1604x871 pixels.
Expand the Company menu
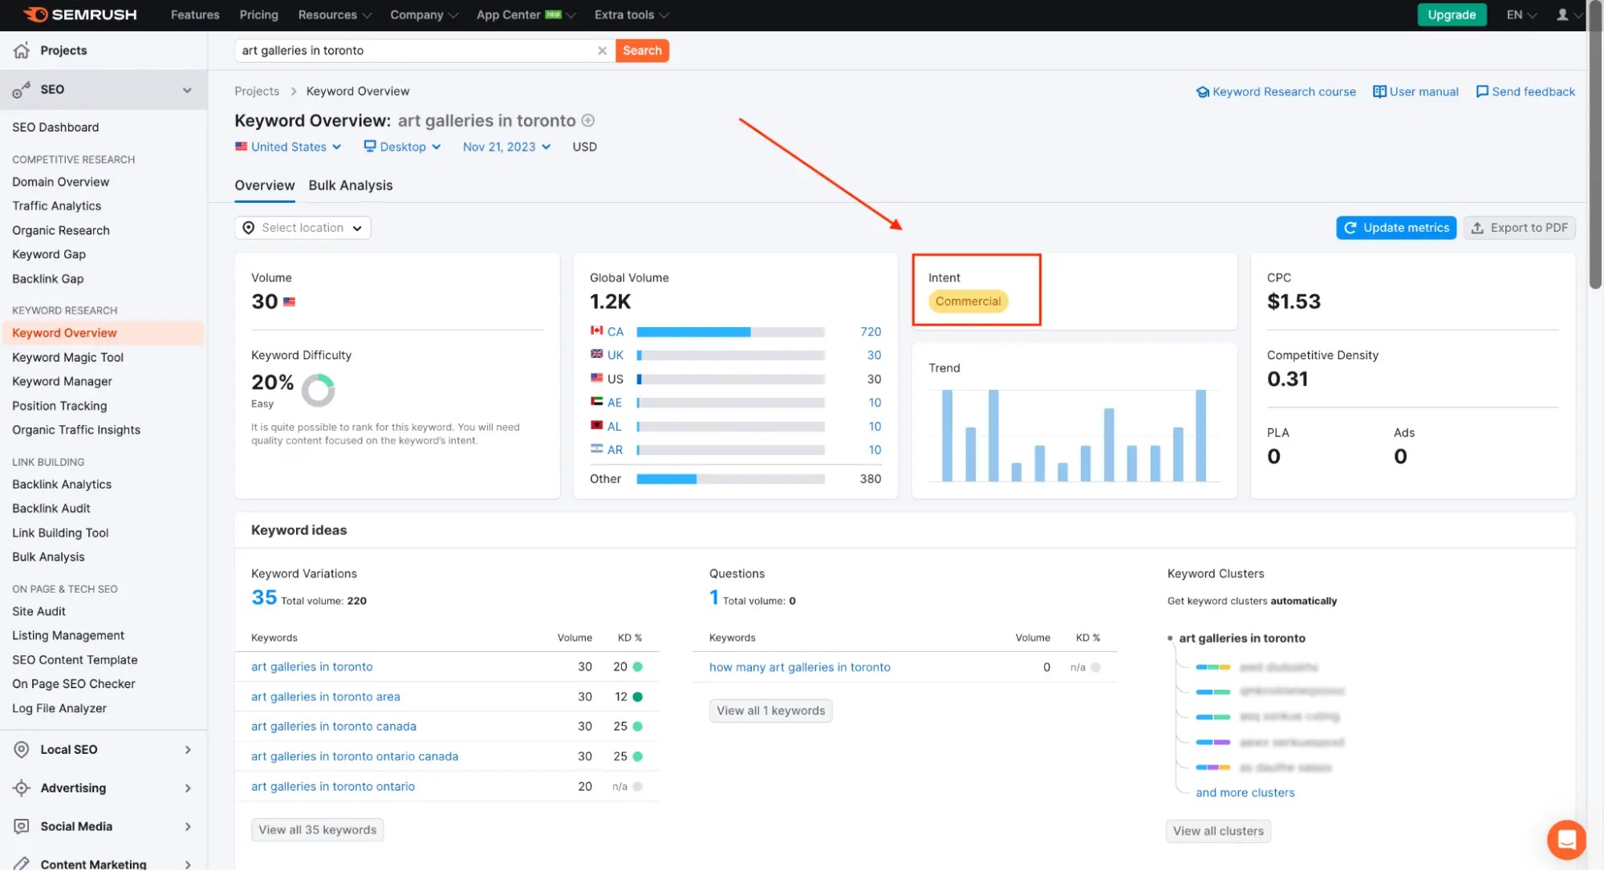[x=424, y=14]
